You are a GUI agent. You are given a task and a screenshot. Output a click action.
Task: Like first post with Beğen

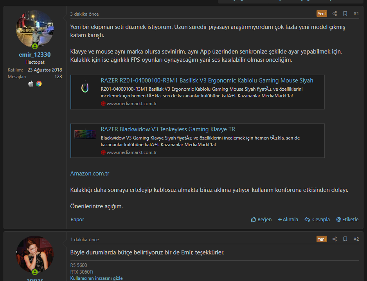coord(261,220)
